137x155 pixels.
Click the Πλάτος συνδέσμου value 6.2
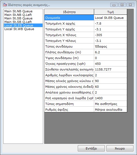[111, 52]
